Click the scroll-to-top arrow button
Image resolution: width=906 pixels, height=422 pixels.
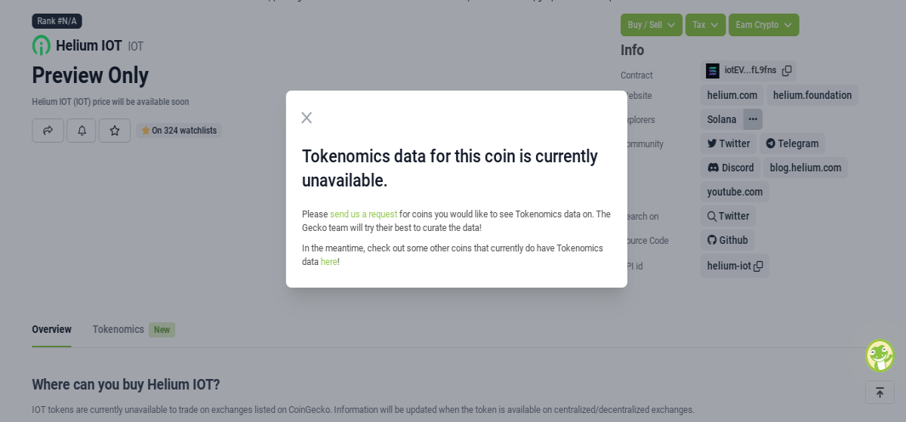[x=880, y=393]
